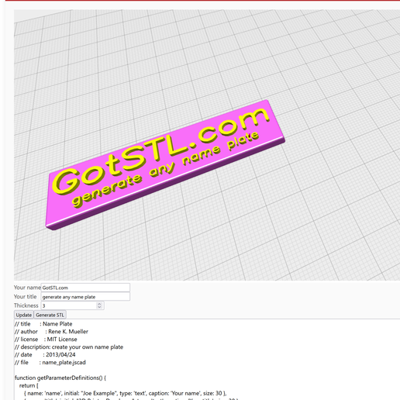Click the code line defining the 'name' parameter
Image resolution: width=400 pixels, height=400 pixels.
[126, 393]
